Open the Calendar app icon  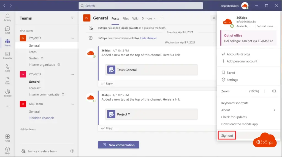pos(7,55)
